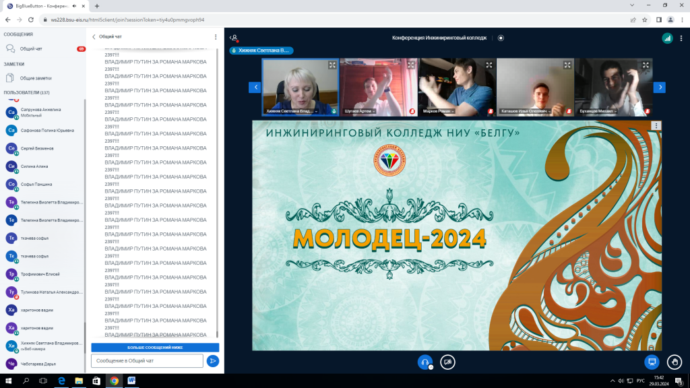Open connection status indicator
The width and height of the screenshot is (690, 388).
667,38
